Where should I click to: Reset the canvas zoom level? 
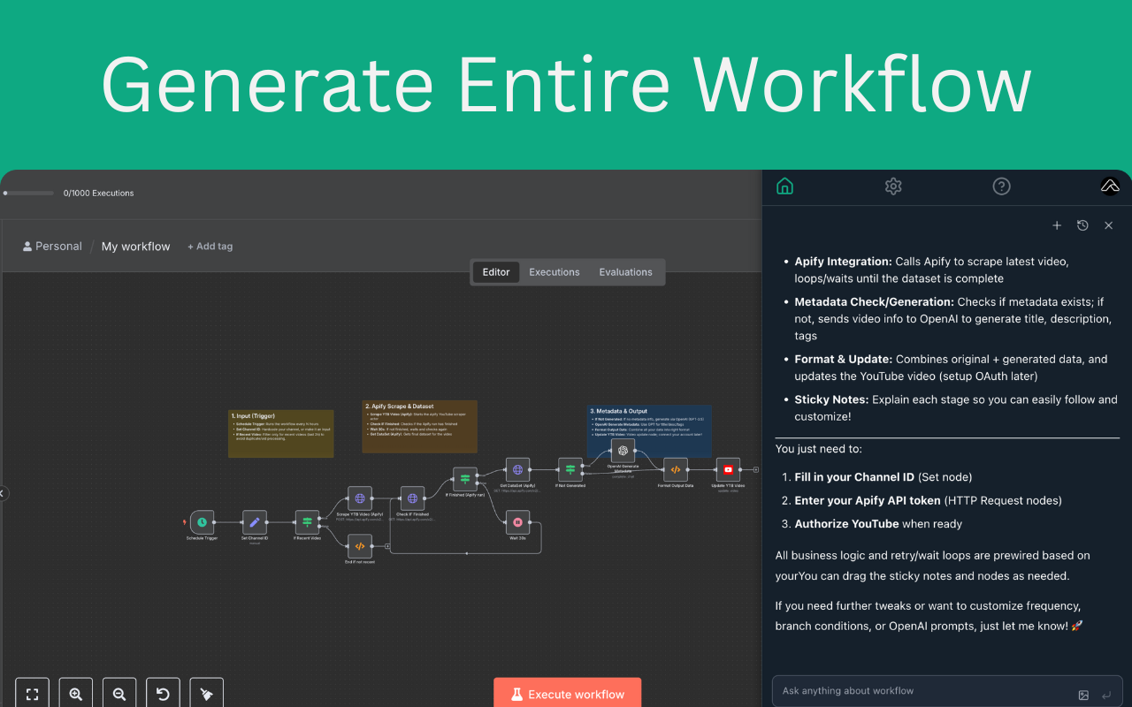click(163, 695)
